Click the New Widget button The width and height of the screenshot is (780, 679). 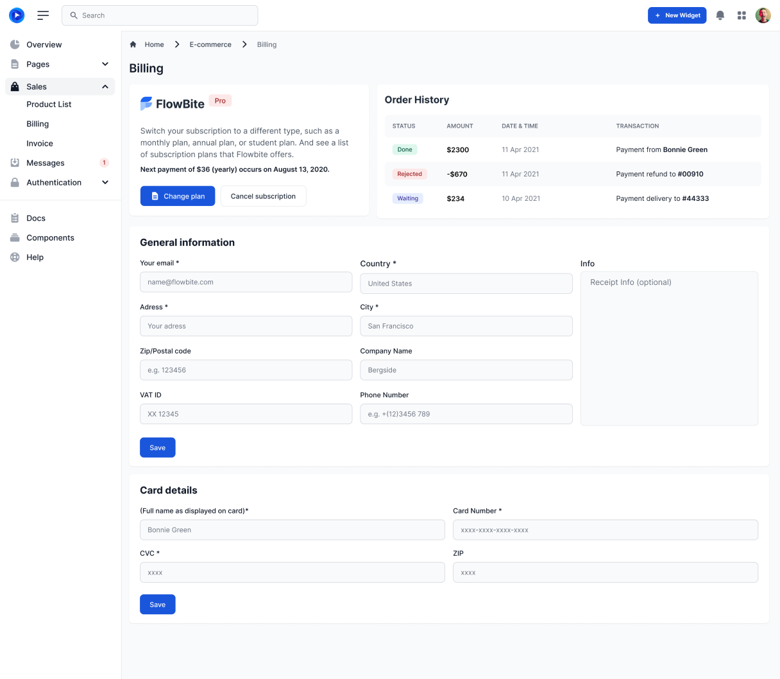coord(677,15)
